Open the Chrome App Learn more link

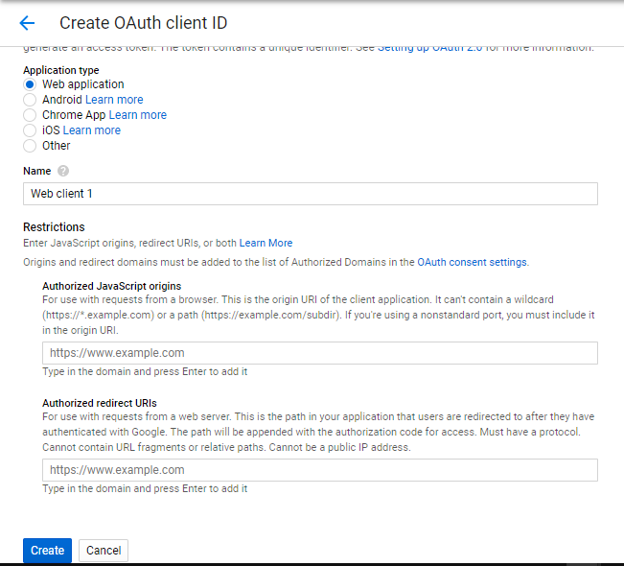[138, 115]
